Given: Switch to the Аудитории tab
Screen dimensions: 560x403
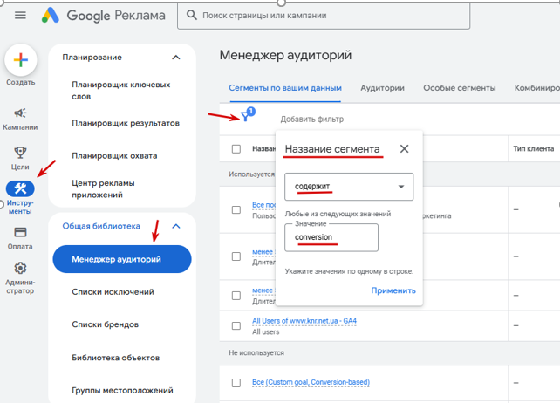Looking at the screenshot, I should point(382,88).
